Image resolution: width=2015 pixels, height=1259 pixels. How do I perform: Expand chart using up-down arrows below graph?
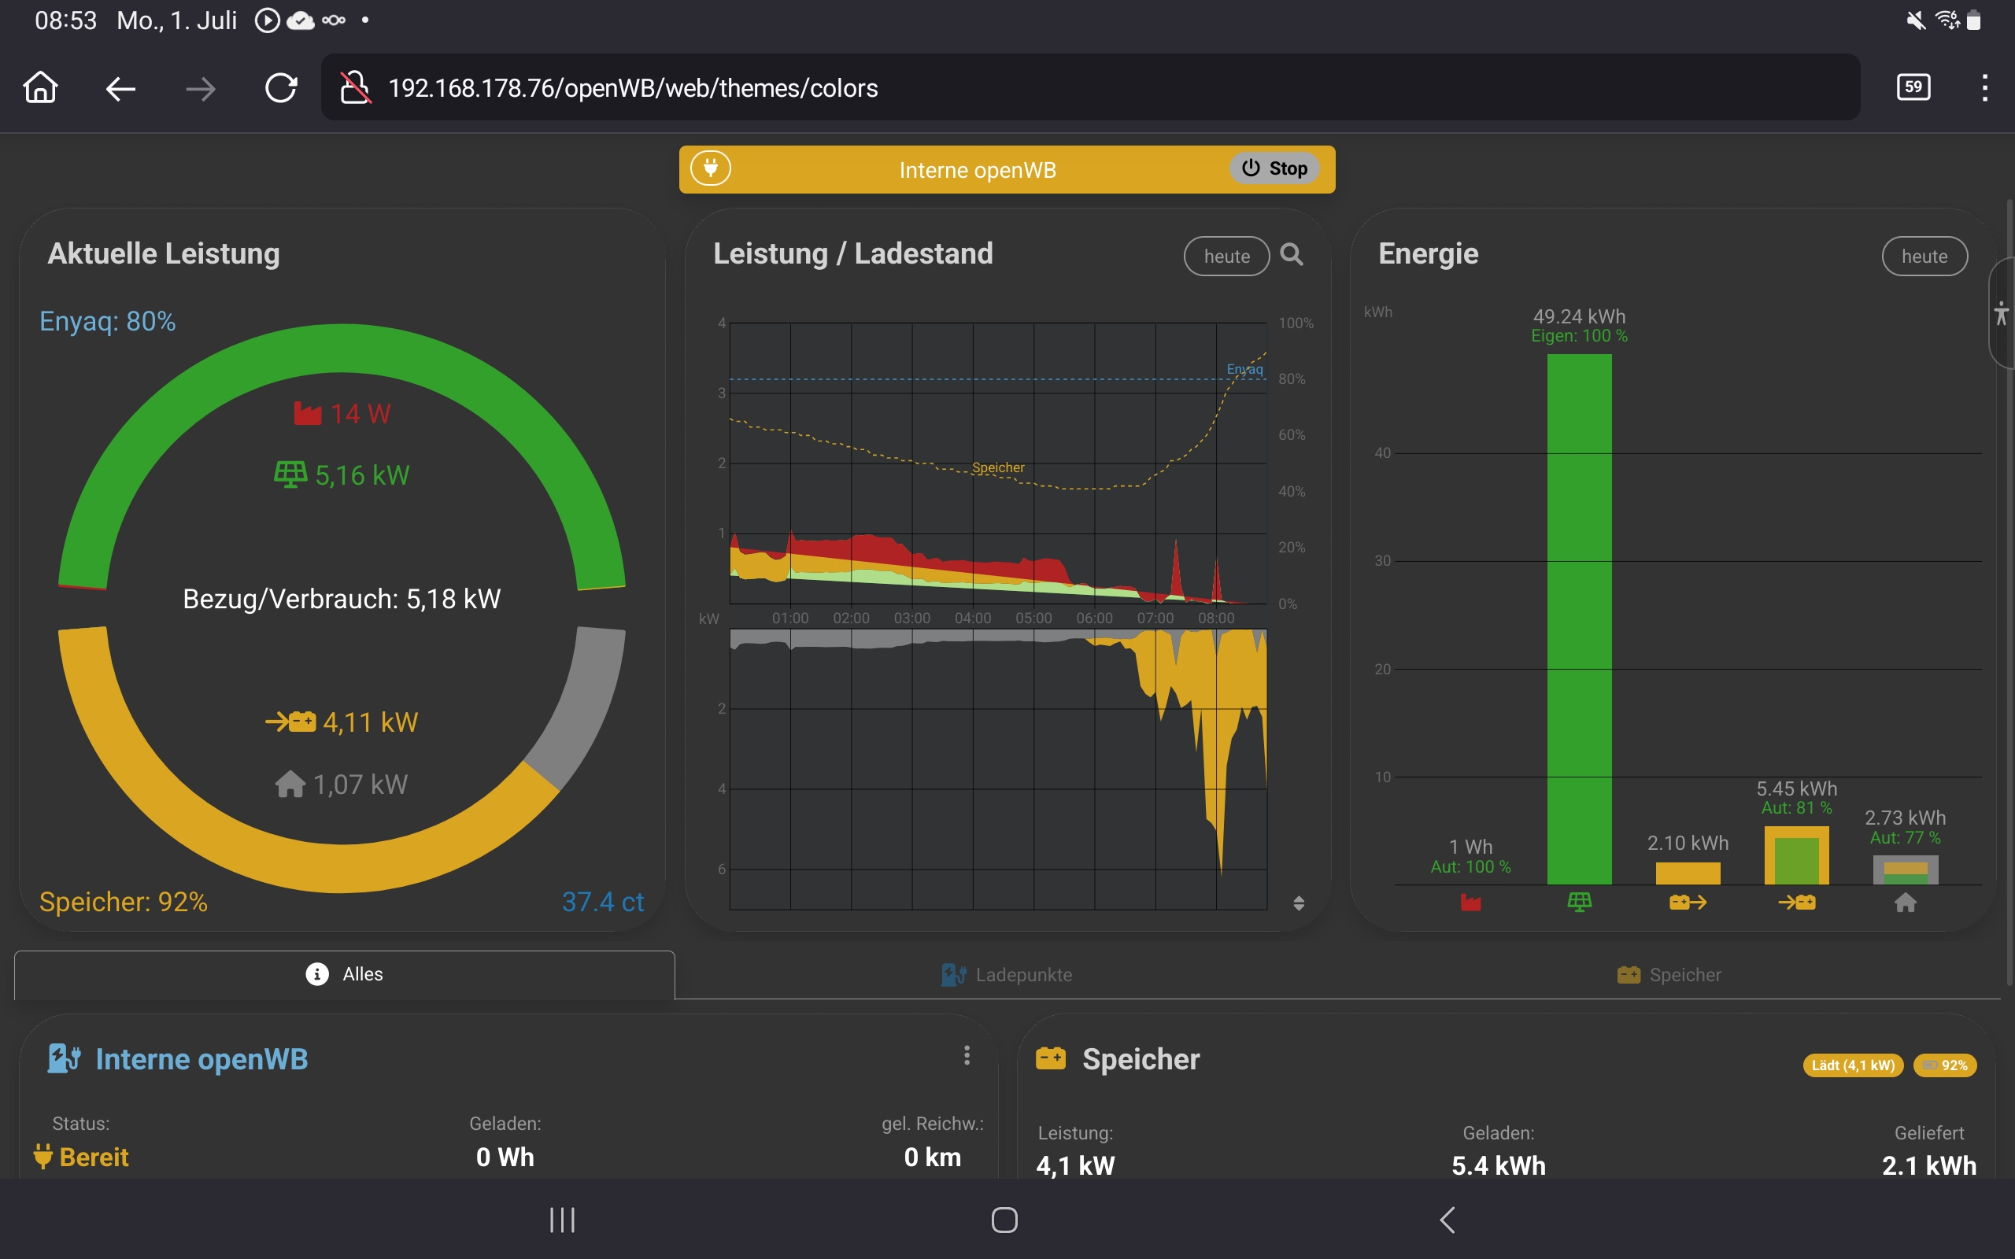(x=1298, y=903)
